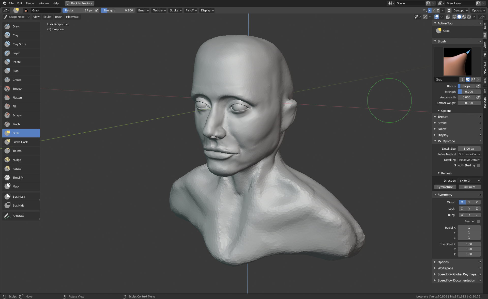Disable the Dyntopo checkbox in sidebar

(440, 141)
